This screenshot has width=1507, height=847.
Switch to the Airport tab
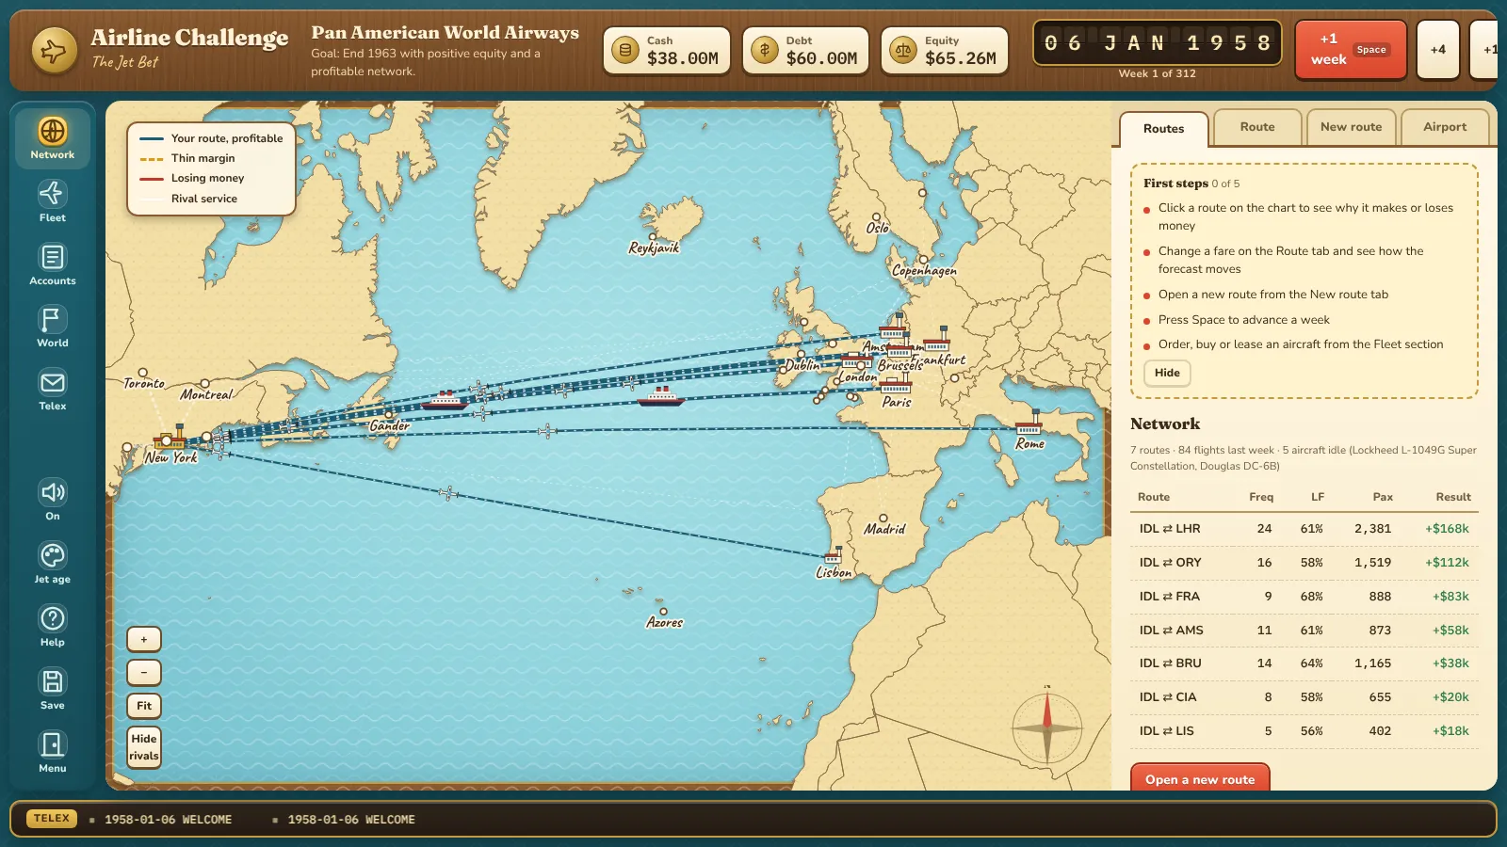tap(1445, 127)
